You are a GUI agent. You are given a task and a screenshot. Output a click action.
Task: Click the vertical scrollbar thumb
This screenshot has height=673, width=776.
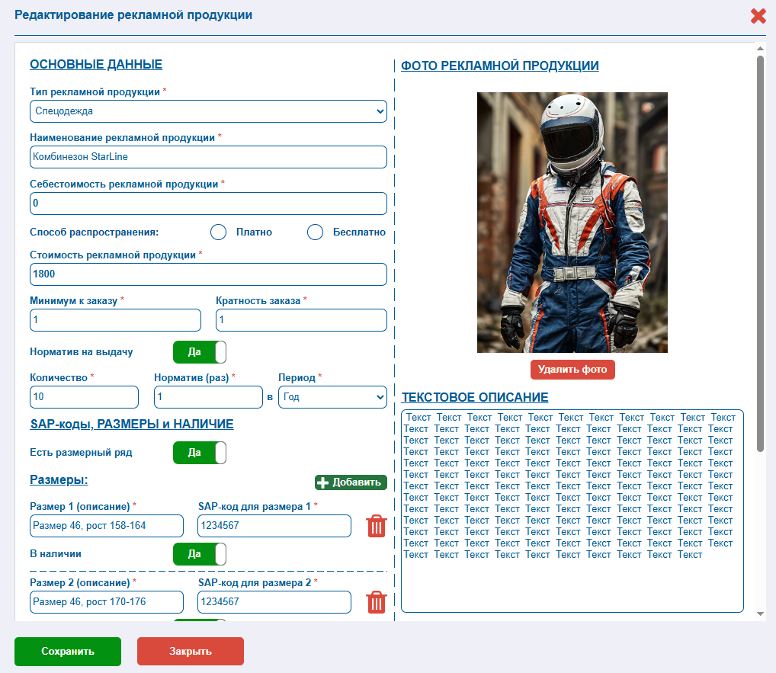click(x=760, y=253)
